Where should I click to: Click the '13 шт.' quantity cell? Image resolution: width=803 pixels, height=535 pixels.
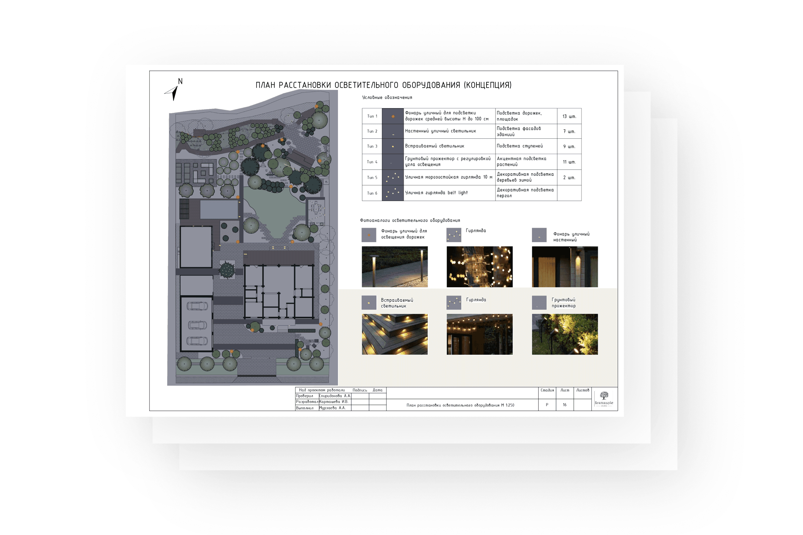click(x=569, y=116)
